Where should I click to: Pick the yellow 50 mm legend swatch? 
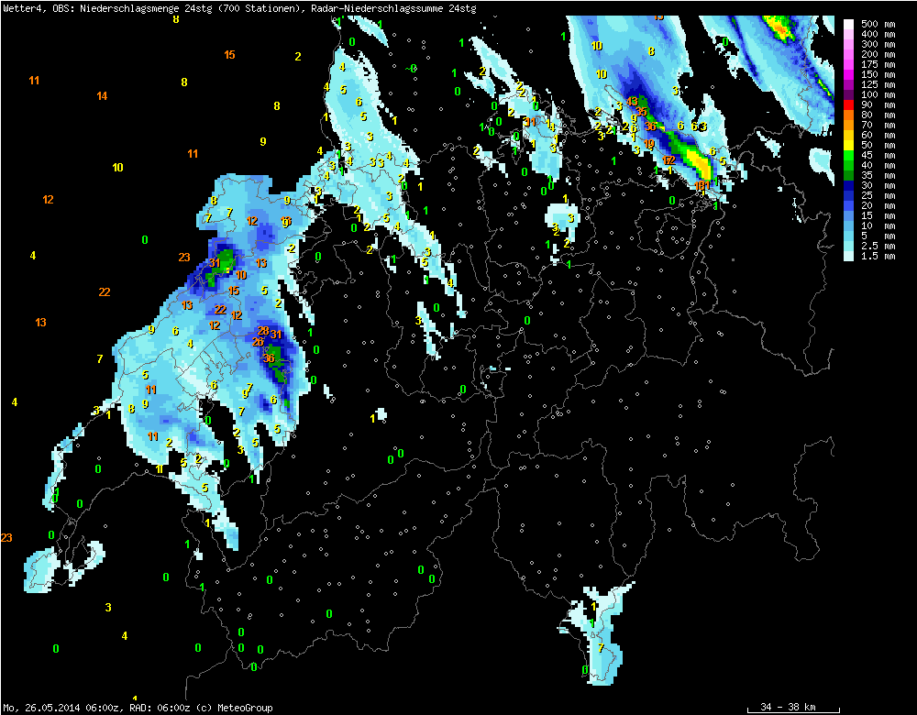coord(849,145)
